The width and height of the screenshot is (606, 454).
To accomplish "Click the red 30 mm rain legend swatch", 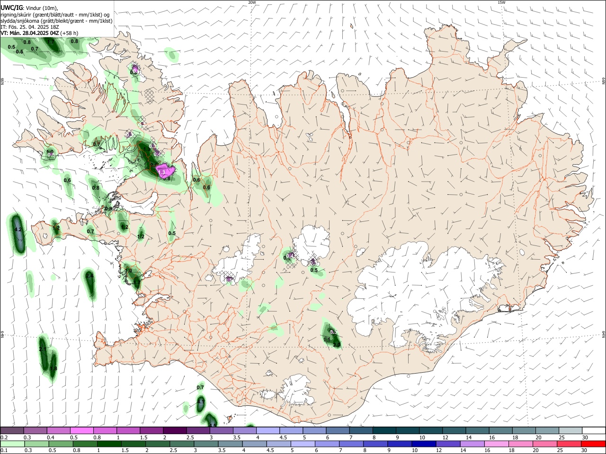I will tap(593, 444).
